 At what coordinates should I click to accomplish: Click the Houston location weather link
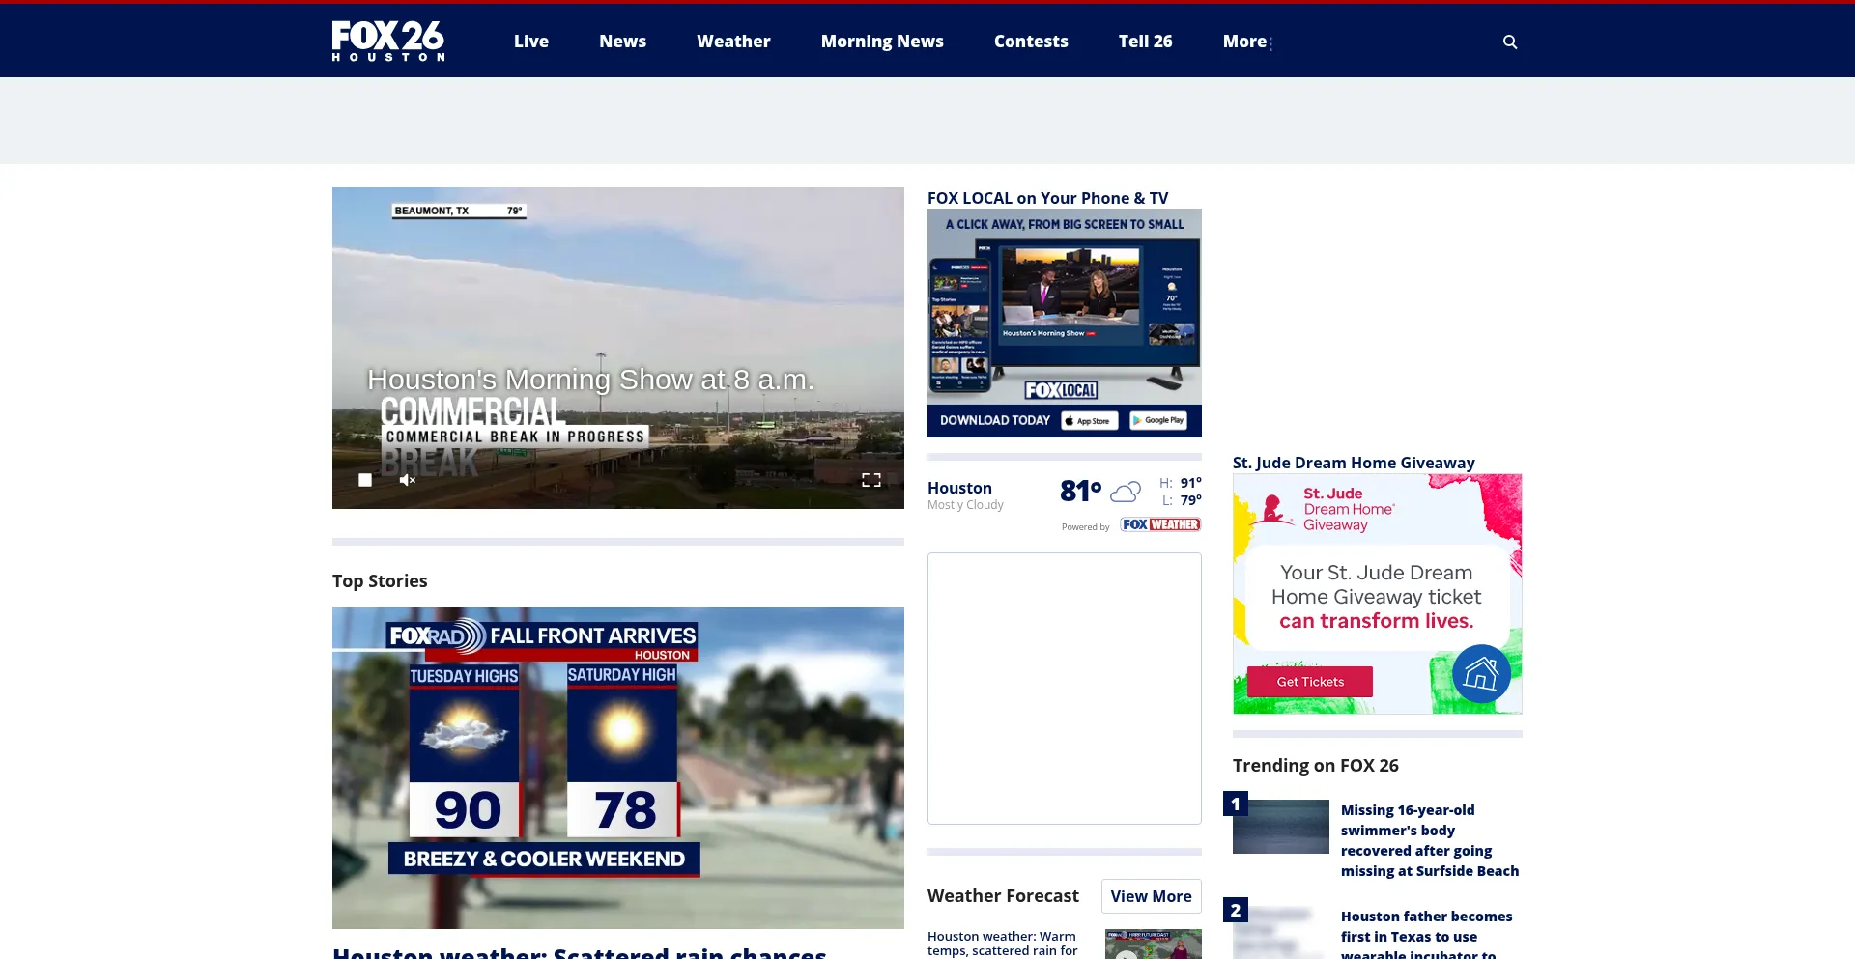pyautogui.click(x=959, y=488)
